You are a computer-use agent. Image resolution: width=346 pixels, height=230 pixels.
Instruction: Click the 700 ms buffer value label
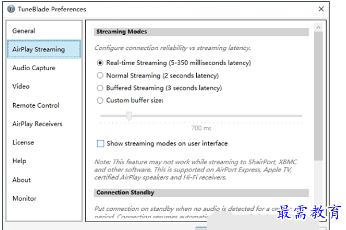point(201,128)
